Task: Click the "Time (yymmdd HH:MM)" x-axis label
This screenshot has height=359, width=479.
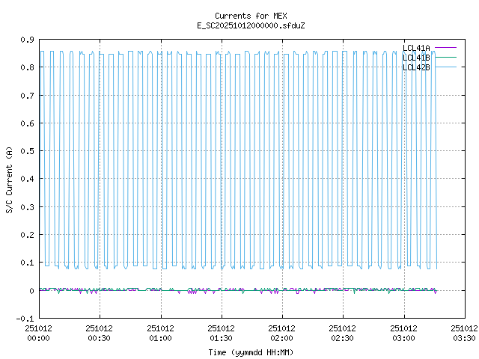Action: click(251, 352)
